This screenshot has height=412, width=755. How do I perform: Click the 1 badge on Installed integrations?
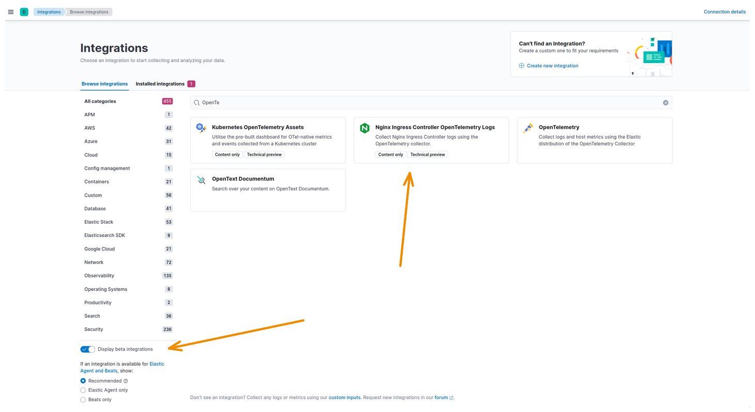tap(191, 84)
